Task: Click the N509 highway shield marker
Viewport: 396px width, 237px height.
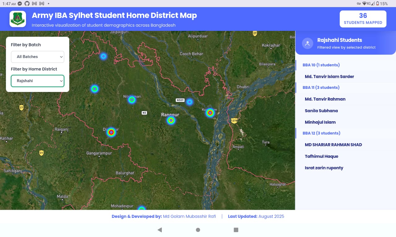Action: 180,100
